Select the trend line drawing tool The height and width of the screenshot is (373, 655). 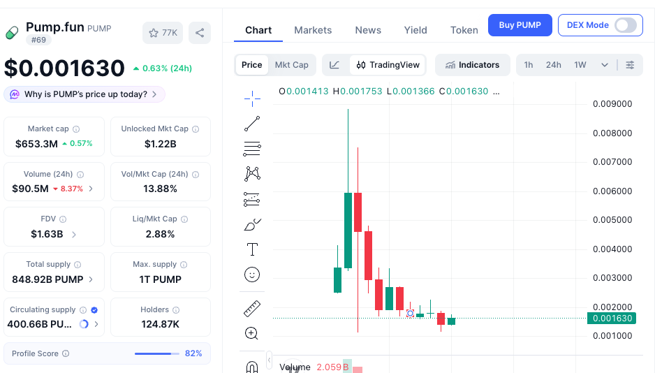252,124
